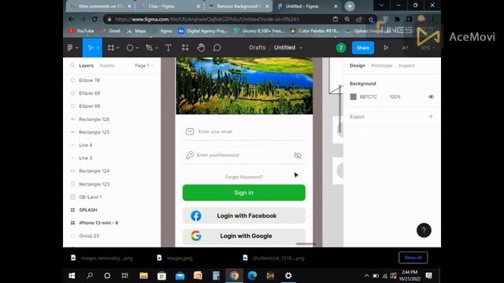Screen dimensions: 504x283
Task: Click the Login with Google button
Action: pos(243,236)
